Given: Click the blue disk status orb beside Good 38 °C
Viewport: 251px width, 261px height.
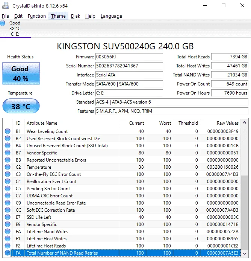Looking at the screenshot, I should tap(3, 23).
